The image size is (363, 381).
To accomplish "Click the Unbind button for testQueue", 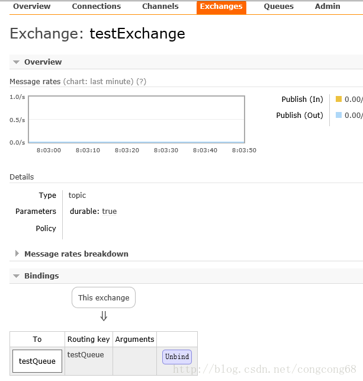I will (177, 357).
